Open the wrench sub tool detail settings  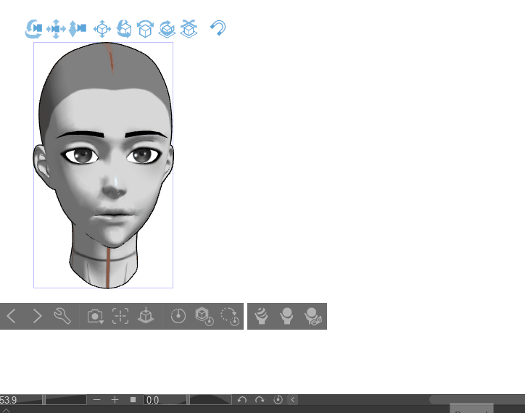[62, 316]
